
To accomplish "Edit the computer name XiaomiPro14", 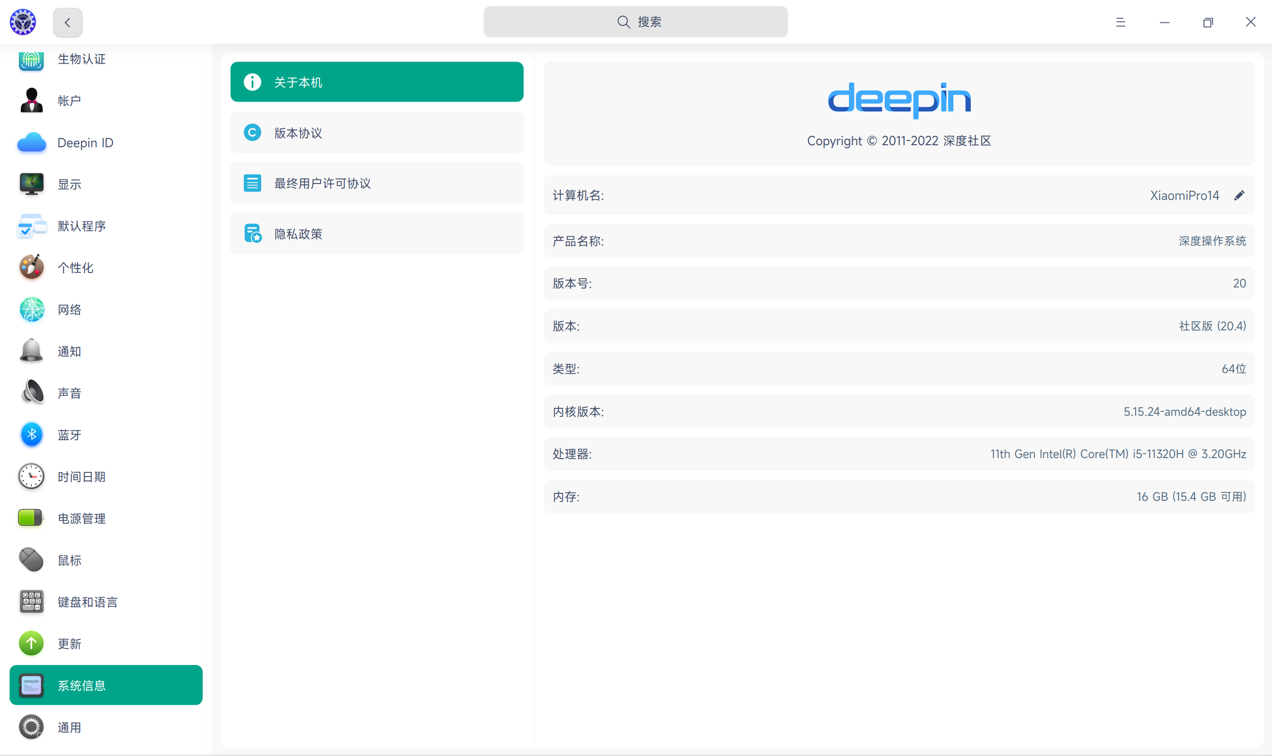I will [x=1239, y=195].
